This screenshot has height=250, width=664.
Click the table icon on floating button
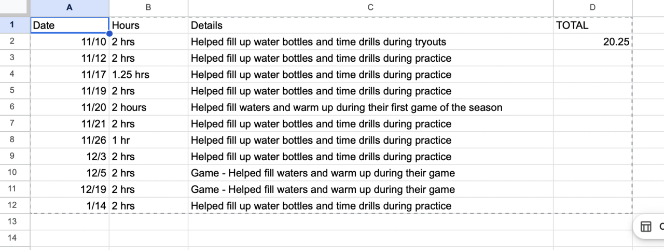coord(646,227)
